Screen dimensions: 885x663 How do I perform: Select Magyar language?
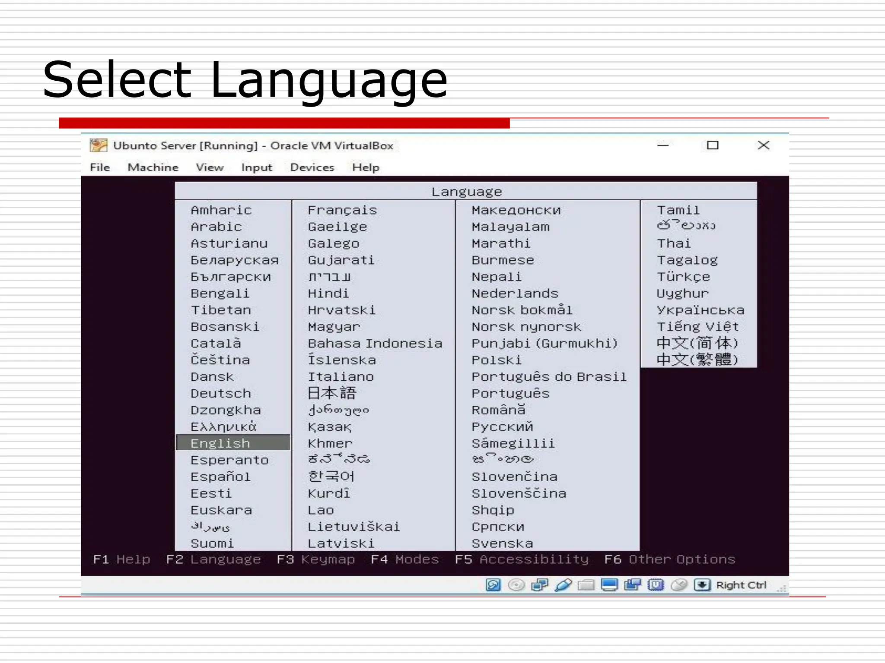pyautogui.click(x=334, y=327)
